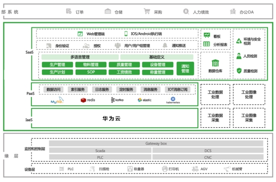Click the 工业图像处理 dashed box
The width and height of the screenshot is (276, 182).
coord(249,94)
